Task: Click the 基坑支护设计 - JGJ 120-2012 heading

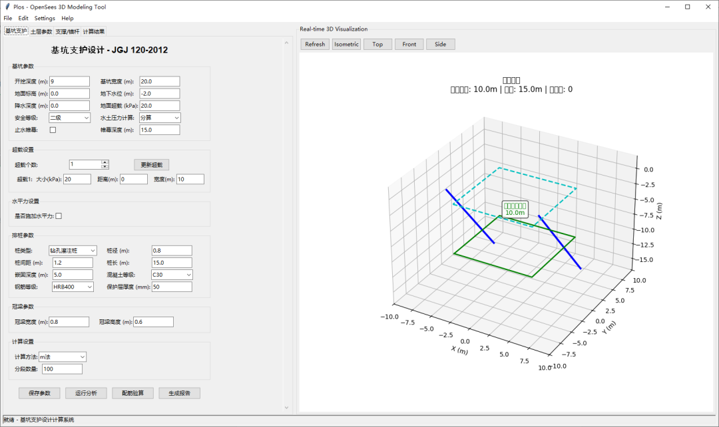Action: tap(109, 51)
